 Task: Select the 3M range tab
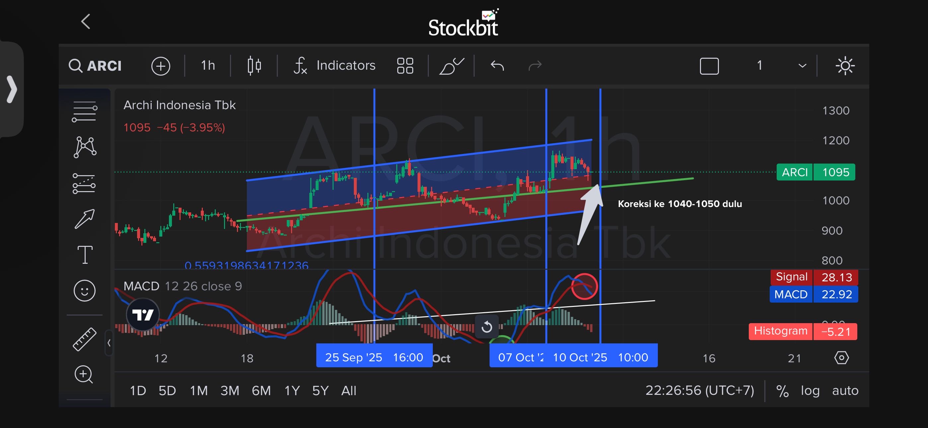click(x=230, y=391)
